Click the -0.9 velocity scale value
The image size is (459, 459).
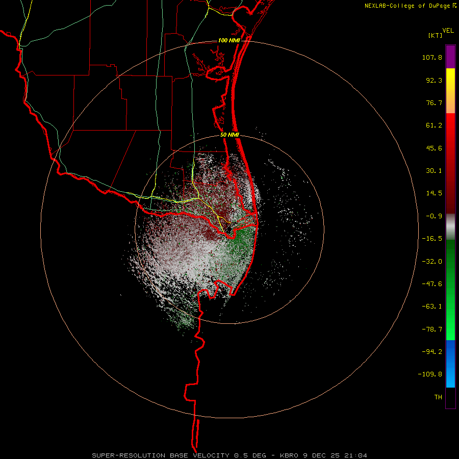pyautogui.click(x=434, y=216)
